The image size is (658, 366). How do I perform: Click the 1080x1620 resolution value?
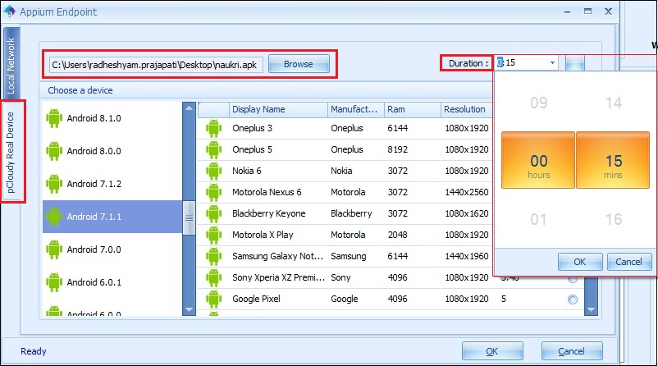tap(467, 213)
